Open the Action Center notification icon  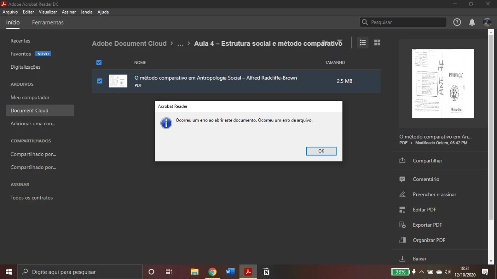coord(485,272)
